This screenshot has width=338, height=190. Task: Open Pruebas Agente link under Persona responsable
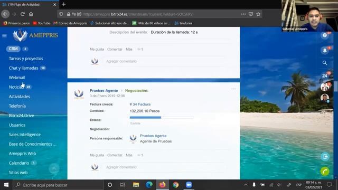tap(153, 136)
